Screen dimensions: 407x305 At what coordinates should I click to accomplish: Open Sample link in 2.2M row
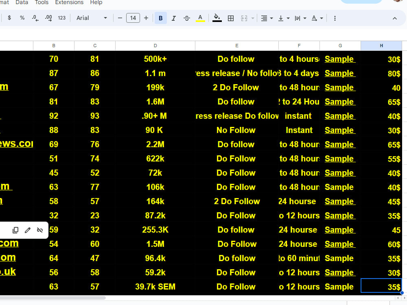(340, 144)
